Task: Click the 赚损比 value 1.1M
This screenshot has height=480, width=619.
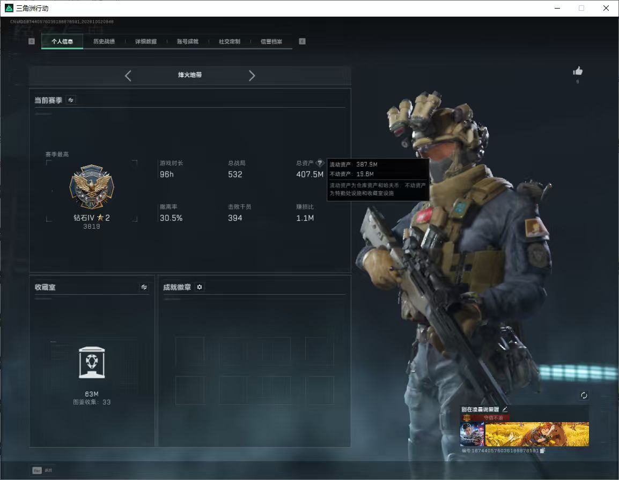Action: (x=305, y=218)
